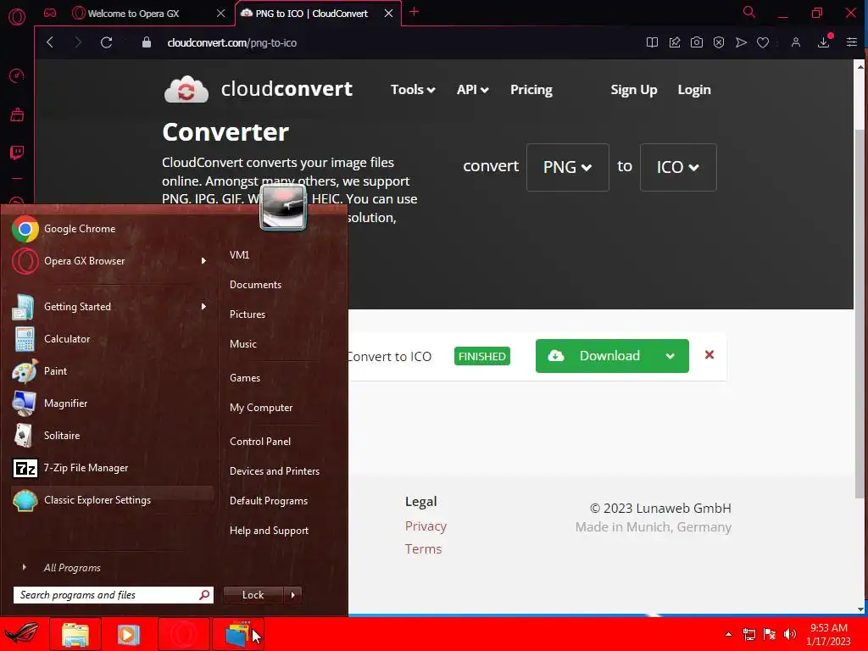Image resolution: width=868 pixels, height=651 pixels.
Task: Open Terms legal link
Action: [423, 548]
